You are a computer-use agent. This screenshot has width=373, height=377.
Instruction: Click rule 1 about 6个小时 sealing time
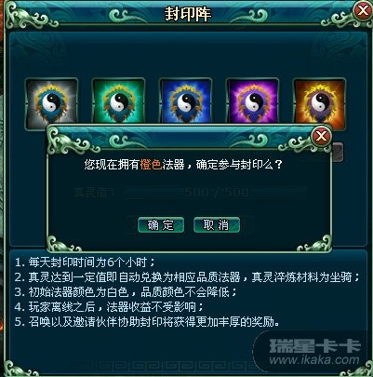[x=85, y=263]
